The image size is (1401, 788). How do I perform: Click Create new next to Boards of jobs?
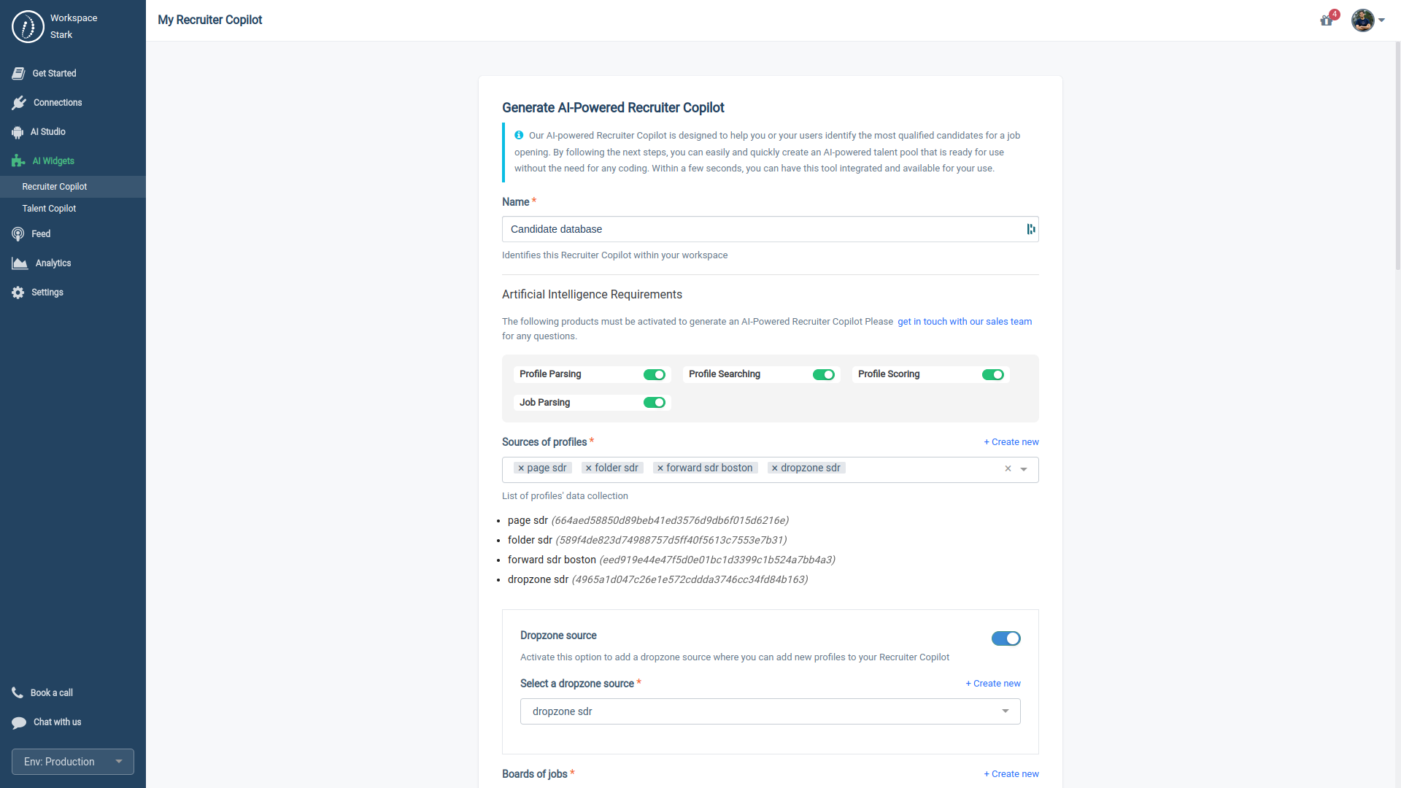[x=1011, y=773]
